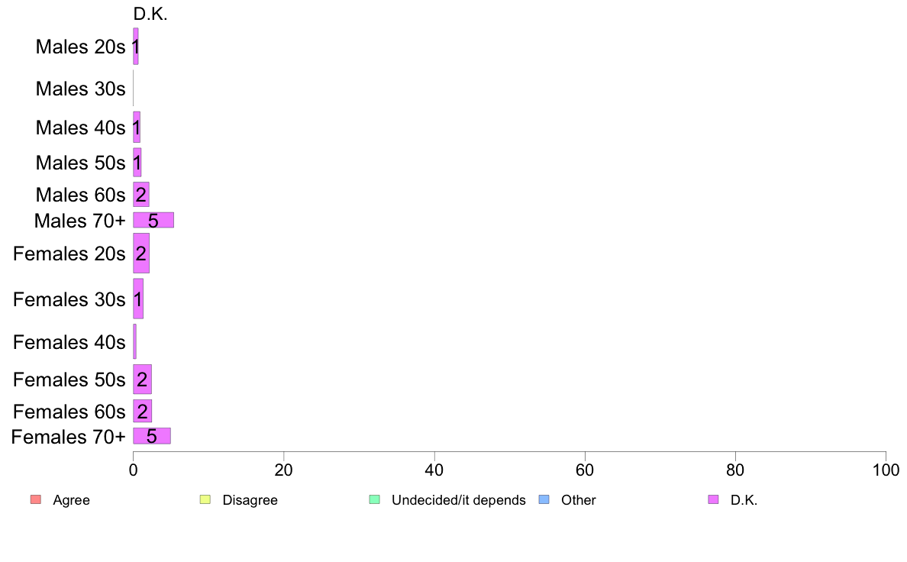Click the D.K. legend color swatch

(713, 499)
